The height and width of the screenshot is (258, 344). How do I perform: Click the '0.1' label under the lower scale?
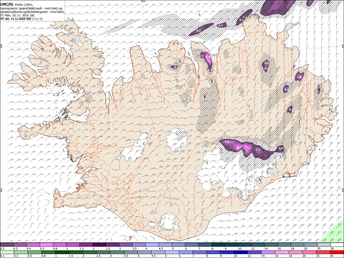pyautogui.click(x=2, y=256)
